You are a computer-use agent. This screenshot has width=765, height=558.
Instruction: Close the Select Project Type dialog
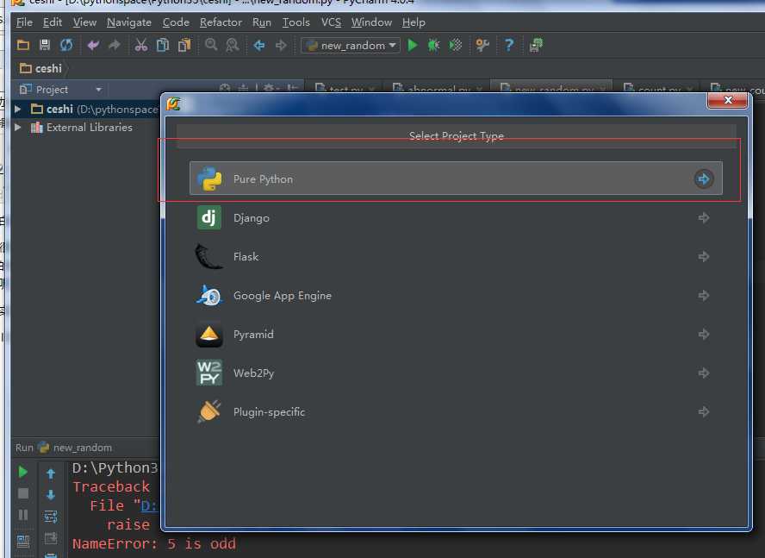point(727,100)
